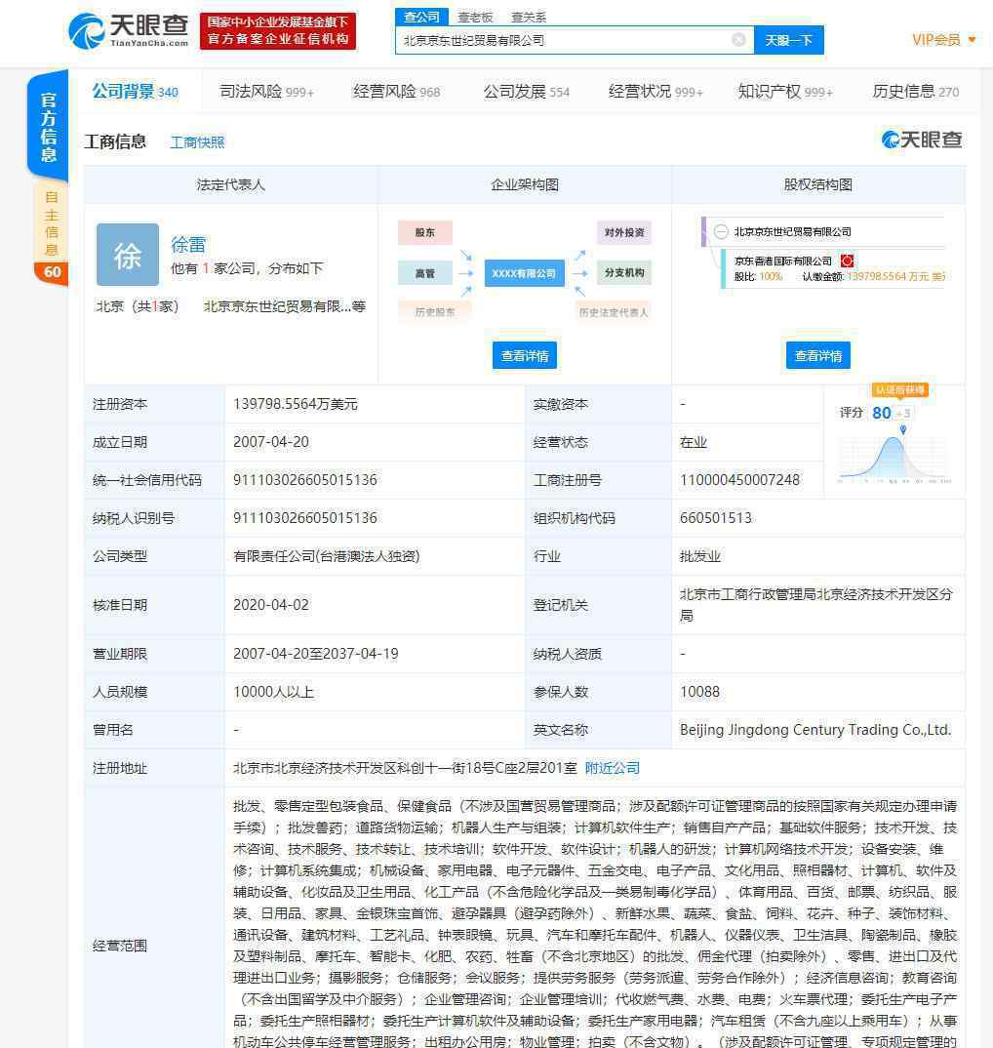The height and width of the screenshot is (1048, 993).
Task: Switch to 查老板 search tab
Action: 475,18
